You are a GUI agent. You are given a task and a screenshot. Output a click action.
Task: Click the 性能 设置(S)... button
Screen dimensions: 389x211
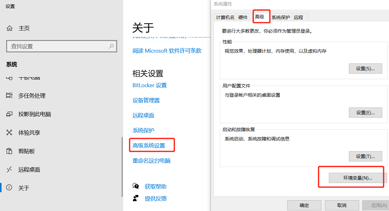click(x=365, y=69)
